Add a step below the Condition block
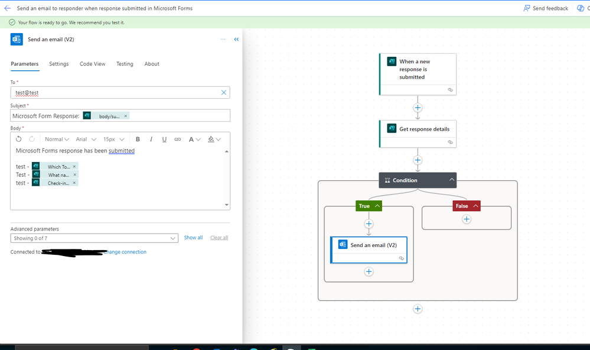 [x=418, y=309]
